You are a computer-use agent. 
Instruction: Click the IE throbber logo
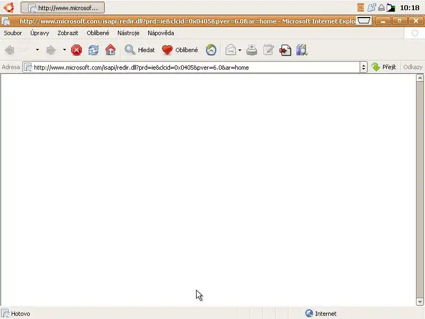pyautogui.click(x=414, y=33)
